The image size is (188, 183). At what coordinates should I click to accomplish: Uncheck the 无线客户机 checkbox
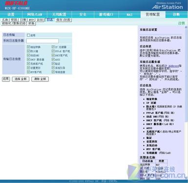[x=28, y=63]
